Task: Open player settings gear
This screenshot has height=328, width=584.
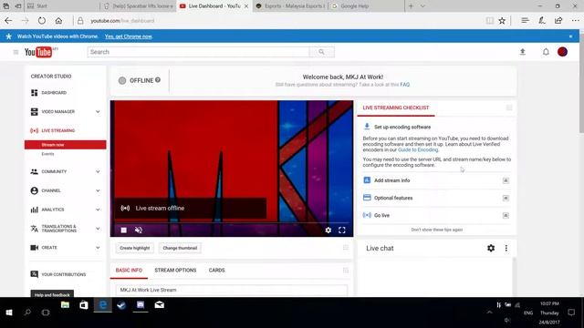Action: click(328, 231)
